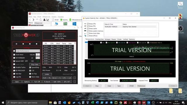
Task: Decrease Clock Mod with left arrow
Action: tap(37, 55)
